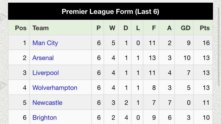221x124 pixels.
Task: Click the P column header
Action: [x=99, y=28]
